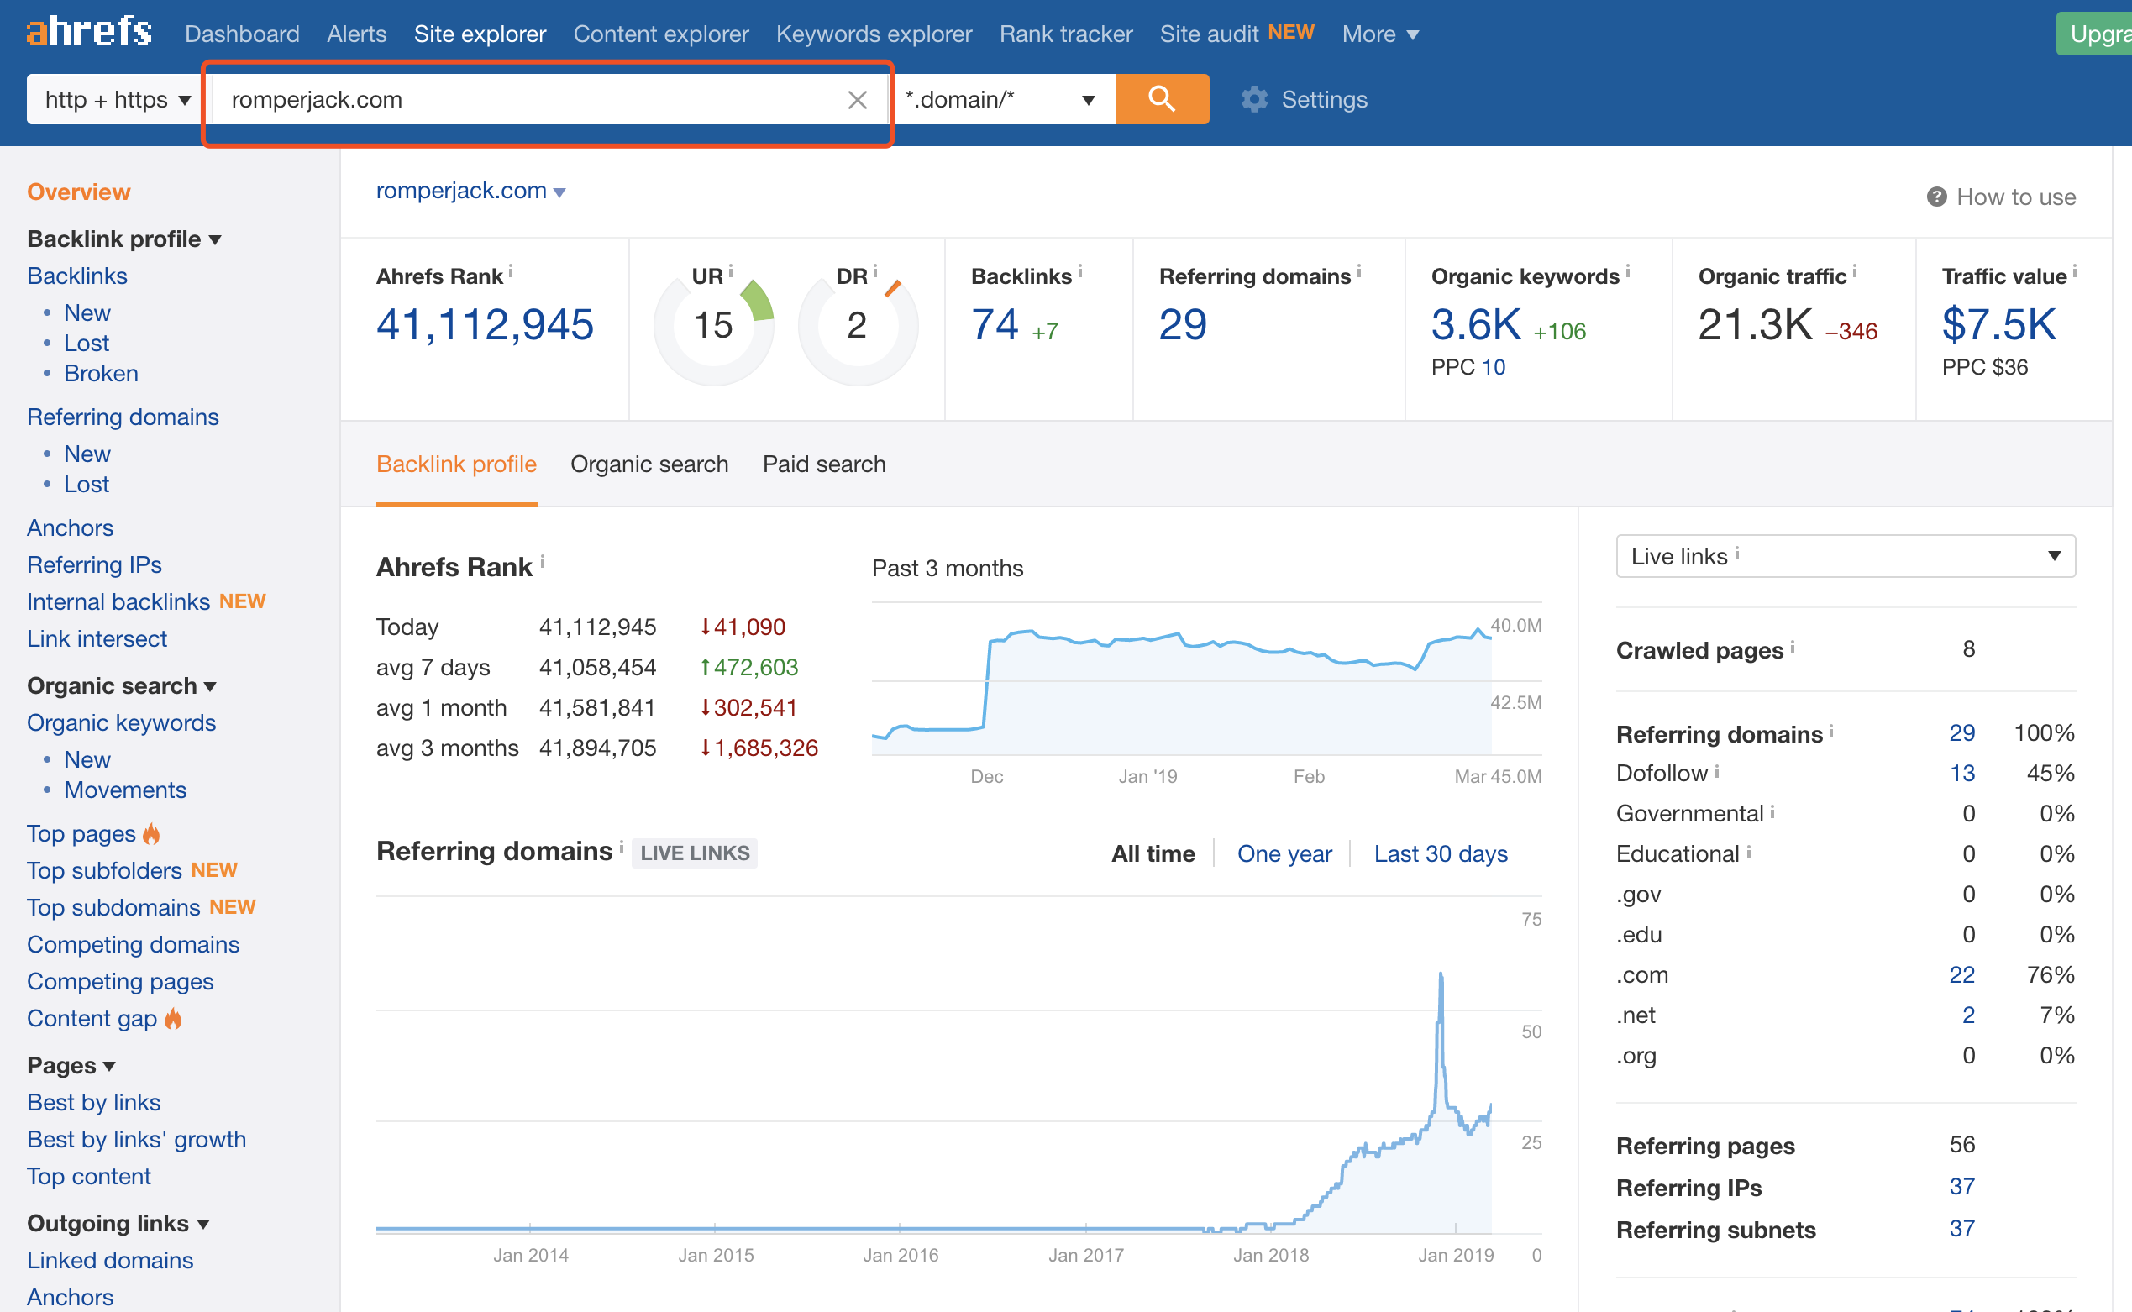Collapse the Backlink profile sidebar section
2132x1312 pixels.
[124, 239]
